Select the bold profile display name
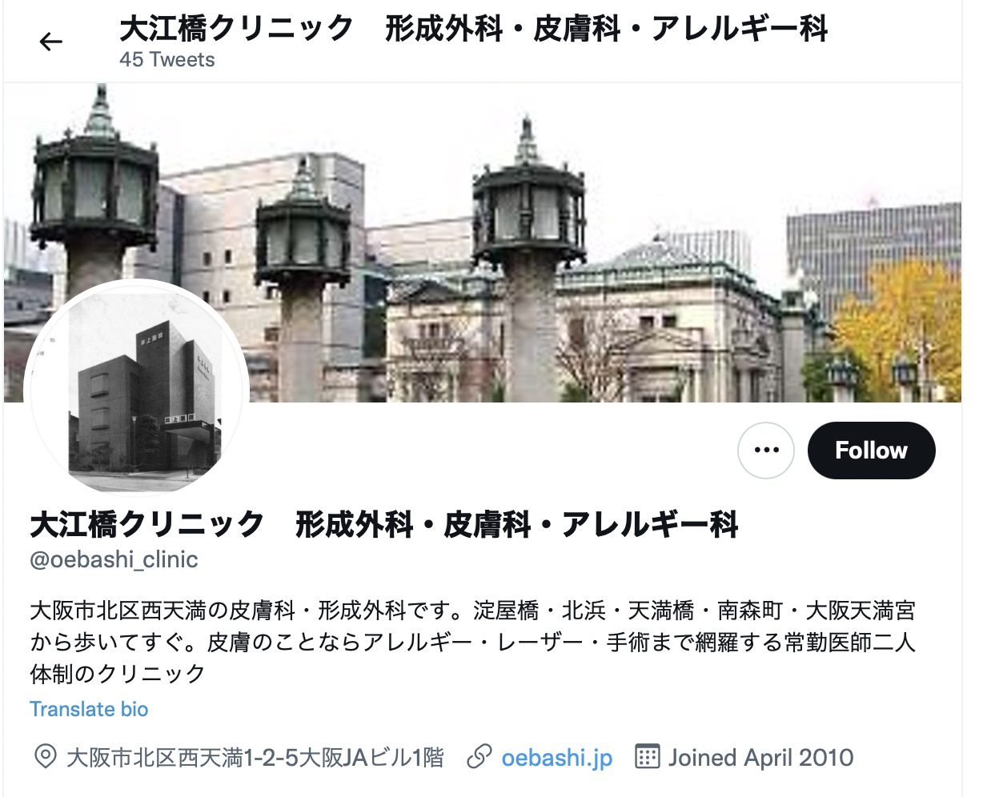Screen dimensions: 983x797 tap(384, 525)
